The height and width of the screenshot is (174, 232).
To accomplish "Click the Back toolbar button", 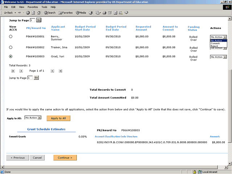I will [x=8, y=13].
